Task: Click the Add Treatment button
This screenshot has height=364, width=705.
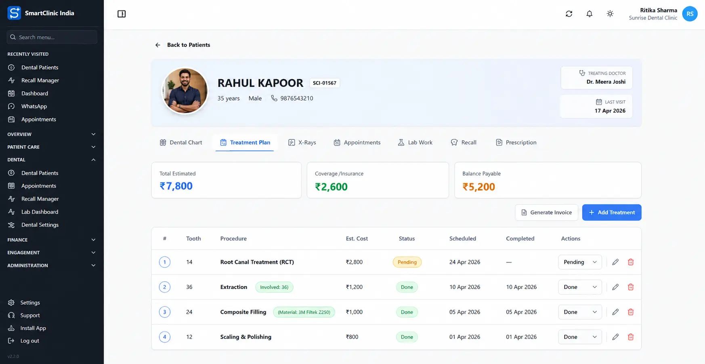Action: coord(612,213)
